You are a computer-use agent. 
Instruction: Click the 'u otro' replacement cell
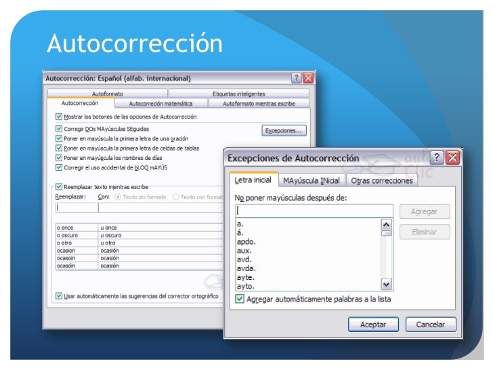pos(161,243)
